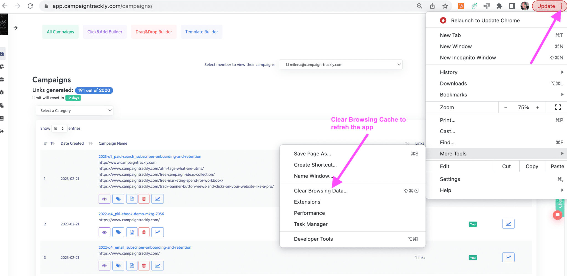Click the Update Chrome button

pyautogui.click(x=546, y=6)
